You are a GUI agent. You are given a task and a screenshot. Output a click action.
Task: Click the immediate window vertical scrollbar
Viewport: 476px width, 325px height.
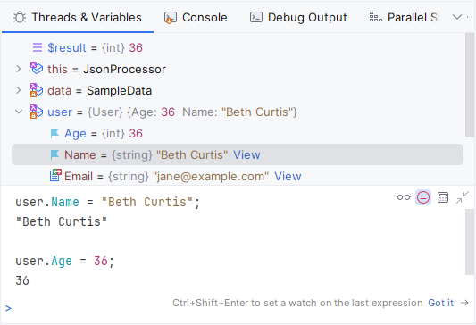470,242
